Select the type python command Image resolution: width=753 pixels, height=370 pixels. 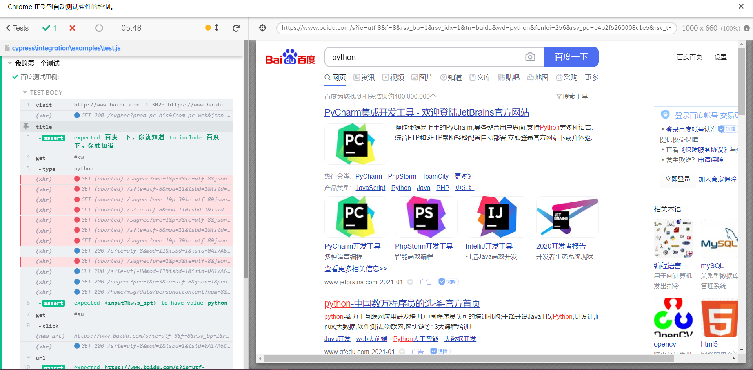(x=127, y=168)
